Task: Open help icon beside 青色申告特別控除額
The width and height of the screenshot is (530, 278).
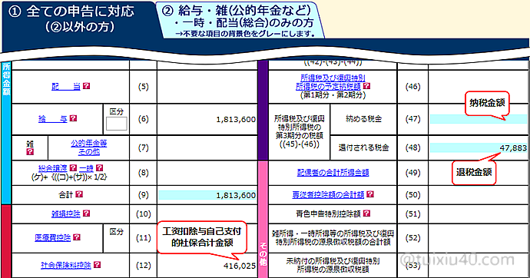Action: pyautogui.click(x=366, y=213)
